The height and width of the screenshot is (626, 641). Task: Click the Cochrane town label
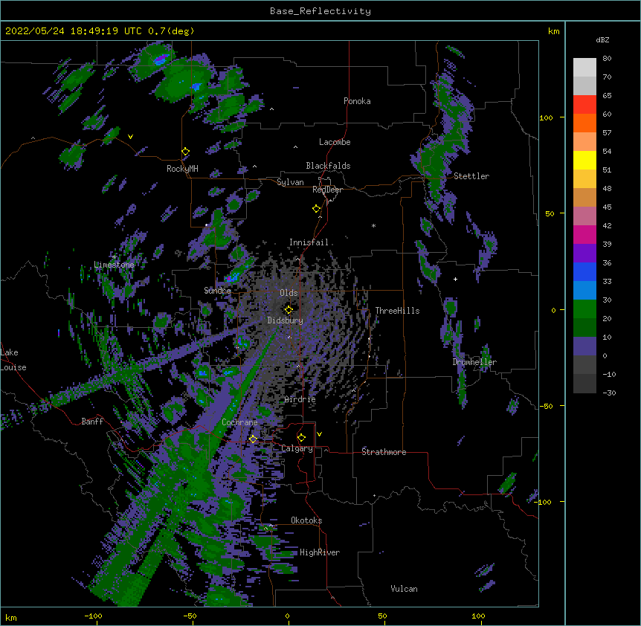click(239, 422)
